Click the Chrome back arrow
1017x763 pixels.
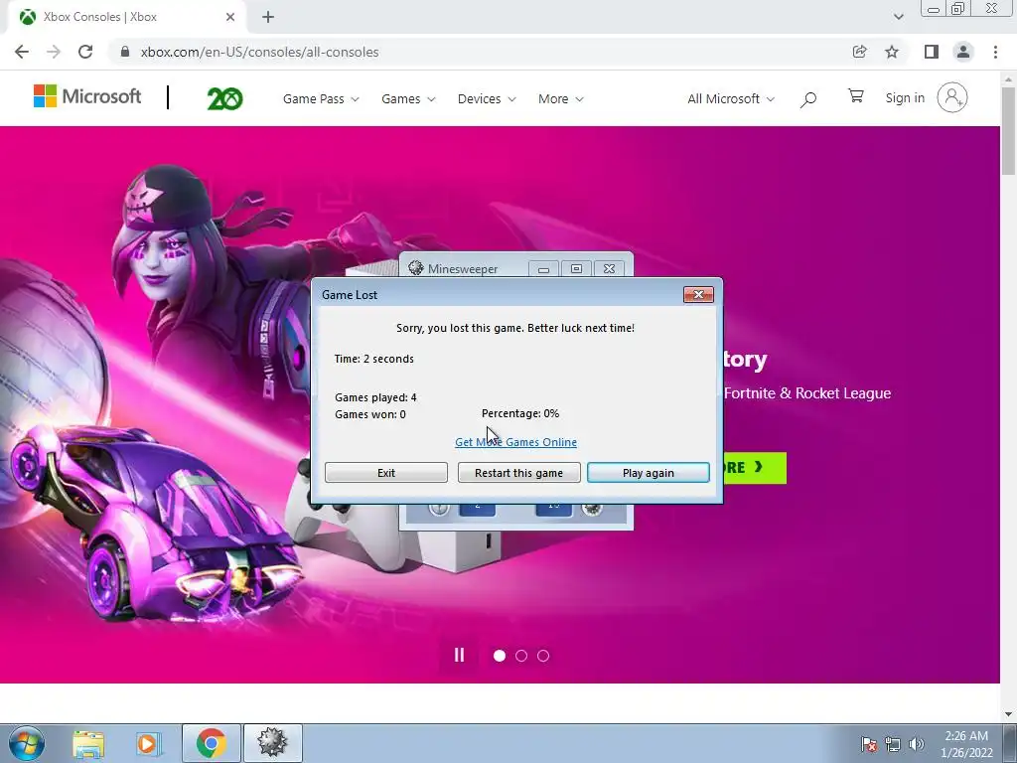[22, 52]
